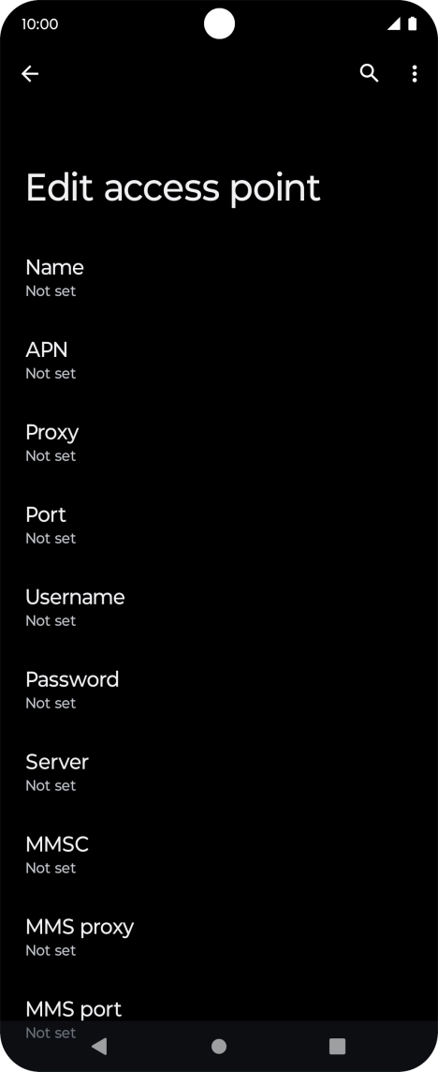
Task: Open the three-dot overflow menu
Action: point(414,74)
